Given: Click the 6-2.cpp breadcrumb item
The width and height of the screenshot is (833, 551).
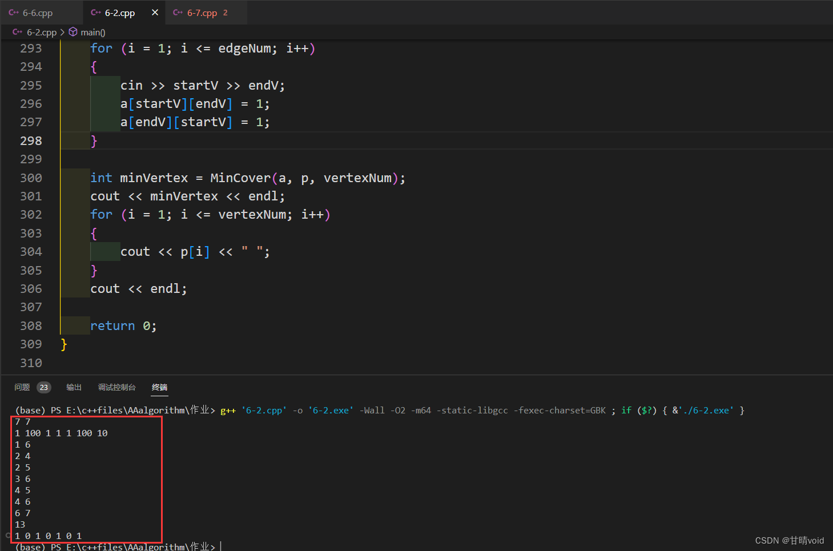Looking at the screenshot, I should 42,33.
